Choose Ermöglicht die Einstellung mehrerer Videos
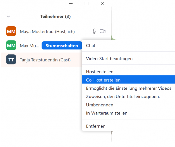The width and height of the screenshot is (175, 147). (129, 88)
